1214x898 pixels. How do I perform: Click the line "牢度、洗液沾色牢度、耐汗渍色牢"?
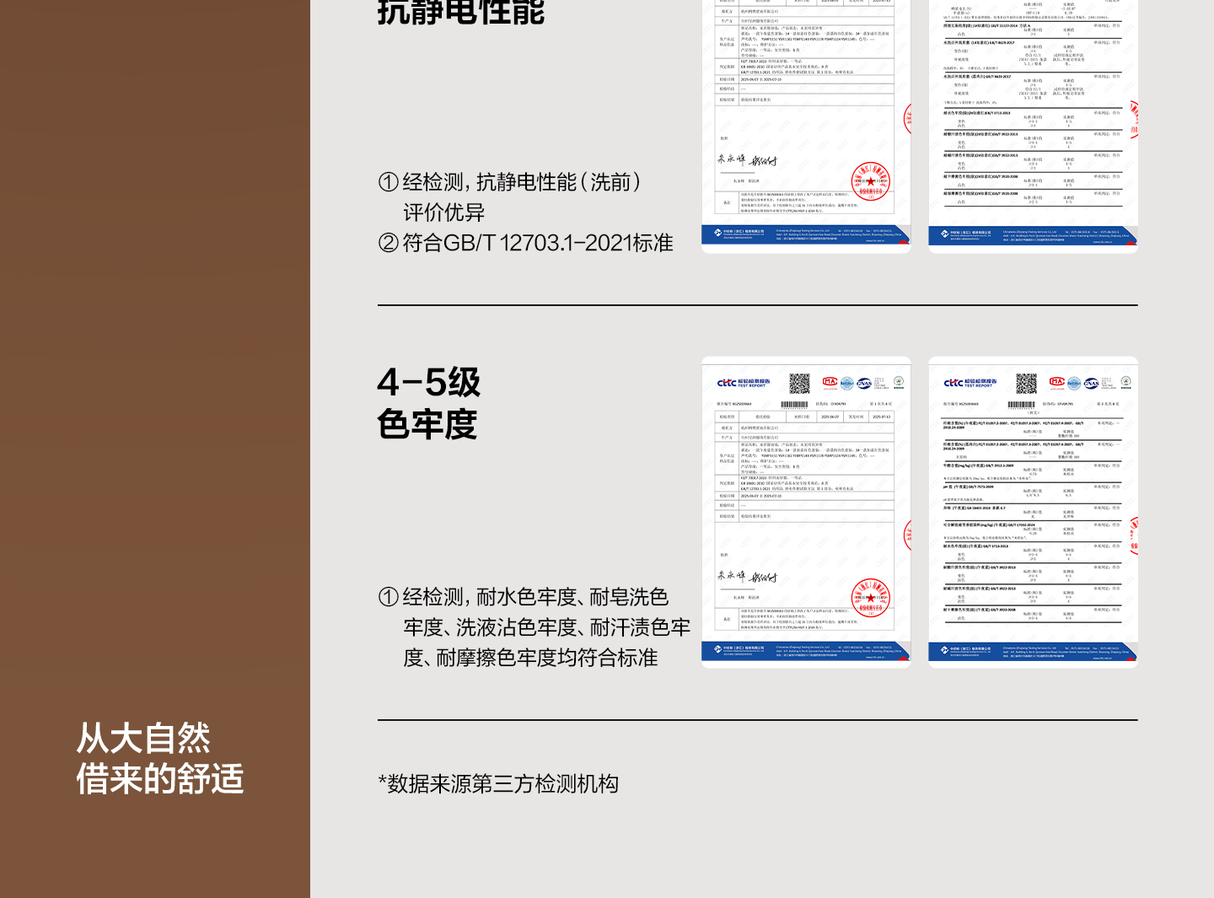click(547, 627)
